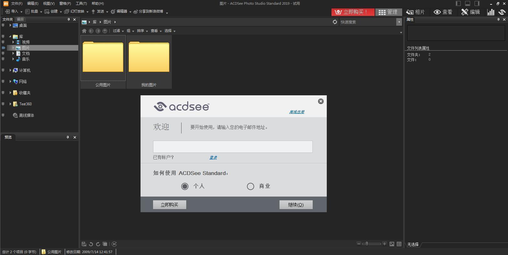The width and height of the screenshot is (508, 255).
Task: Open View (查看) mode
Action: (443, 12)
